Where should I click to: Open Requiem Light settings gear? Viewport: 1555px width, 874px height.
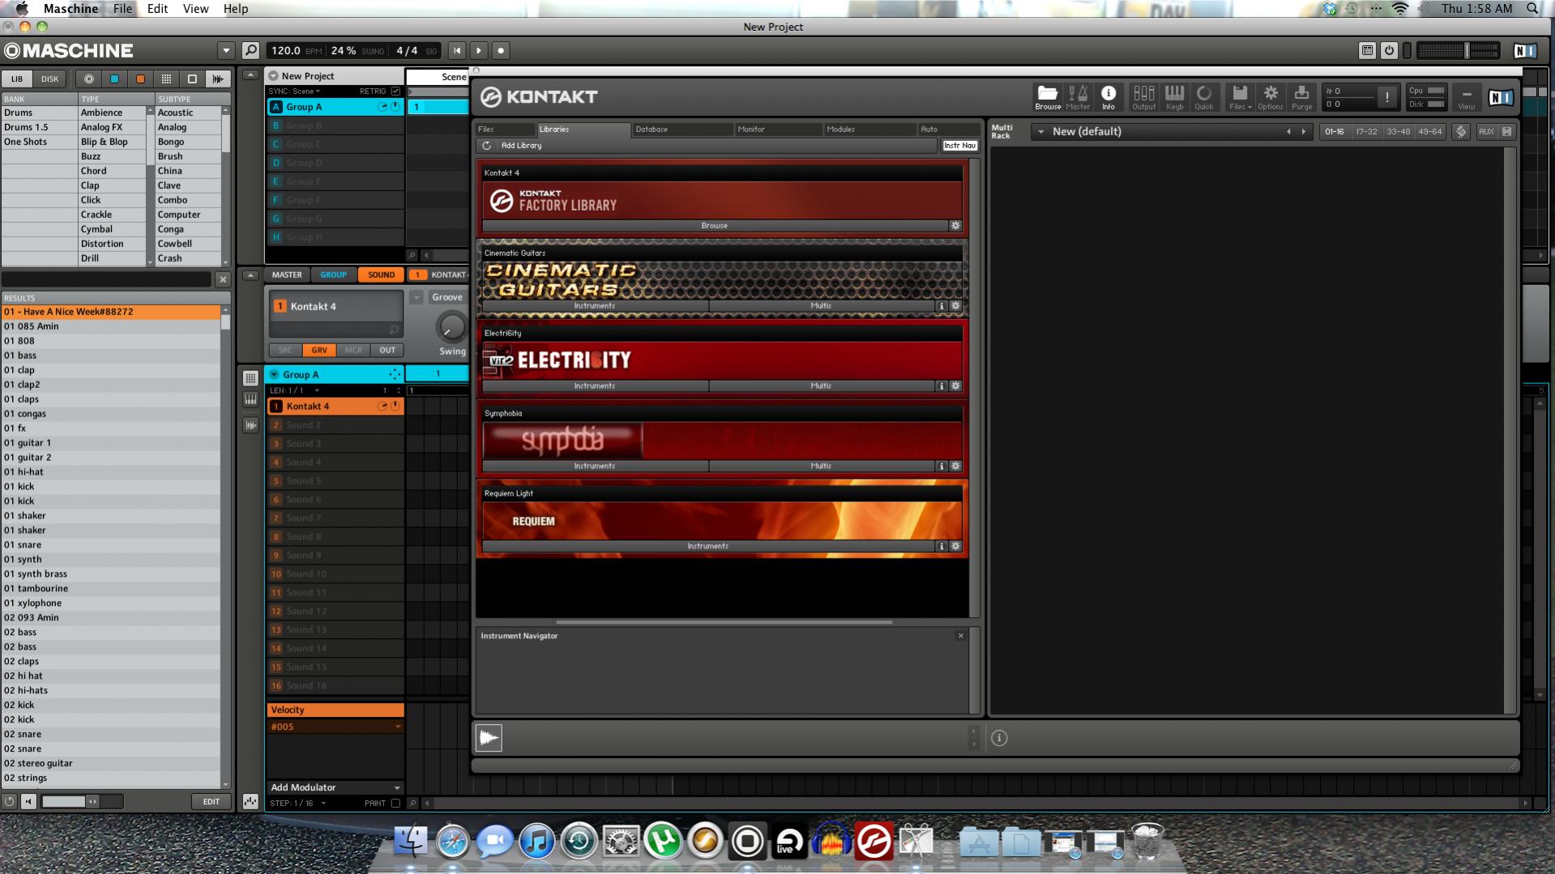[955, 547]
